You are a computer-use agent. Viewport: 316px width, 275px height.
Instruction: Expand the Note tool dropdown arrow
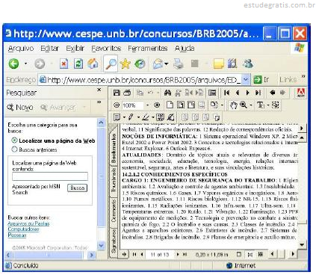(124, 117)
